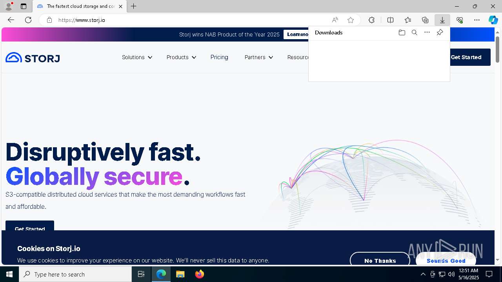This screenshot has height=282, width=502.
Task: Open the Favorites list
Action: [408, 20]
